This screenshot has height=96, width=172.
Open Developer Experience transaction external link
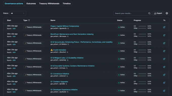tap(164, 91)
